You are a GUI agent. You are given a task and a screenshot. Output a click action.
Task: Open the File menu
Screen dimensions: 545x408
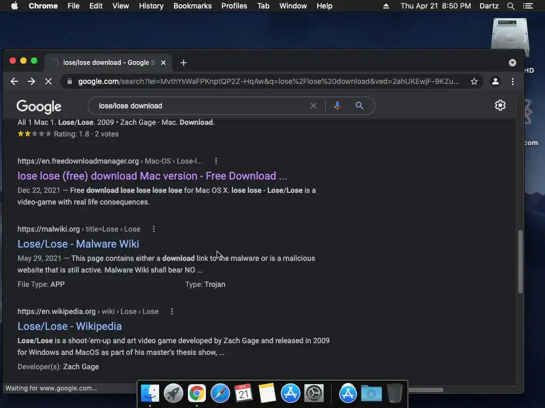pos(73,6)
